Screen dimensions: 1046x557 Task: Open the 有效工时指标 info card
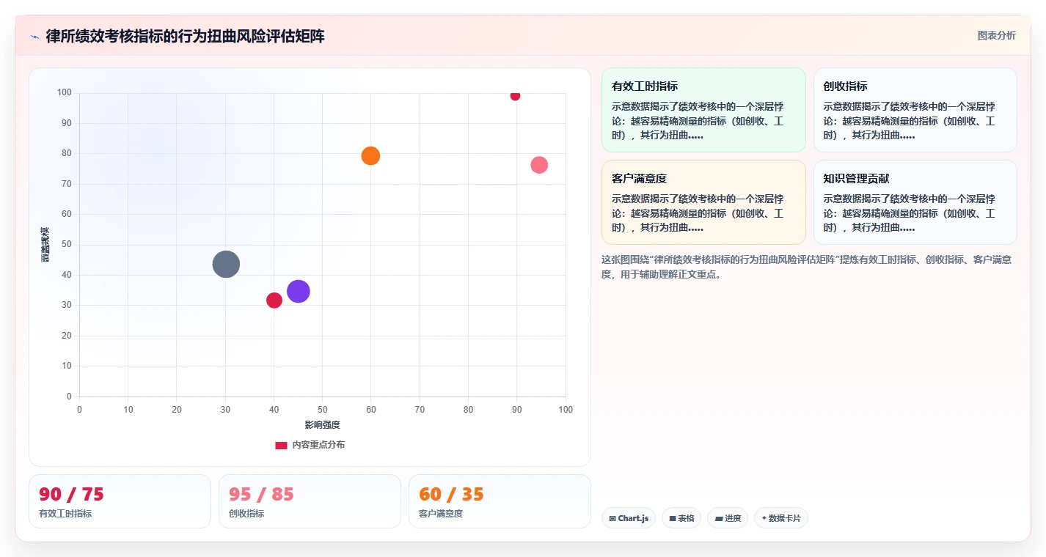click(703, 110)
